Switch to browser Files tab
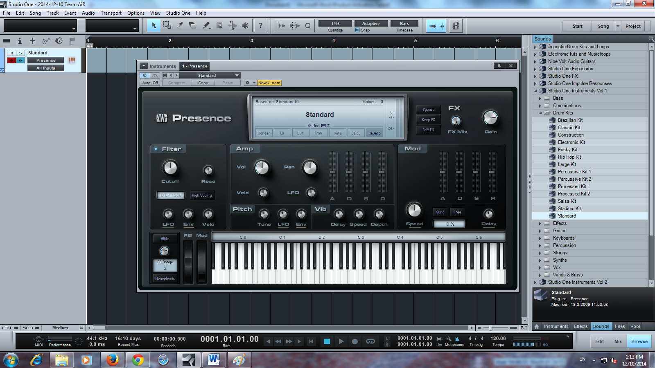Screen dimensions: 655x368 (620, 326)
